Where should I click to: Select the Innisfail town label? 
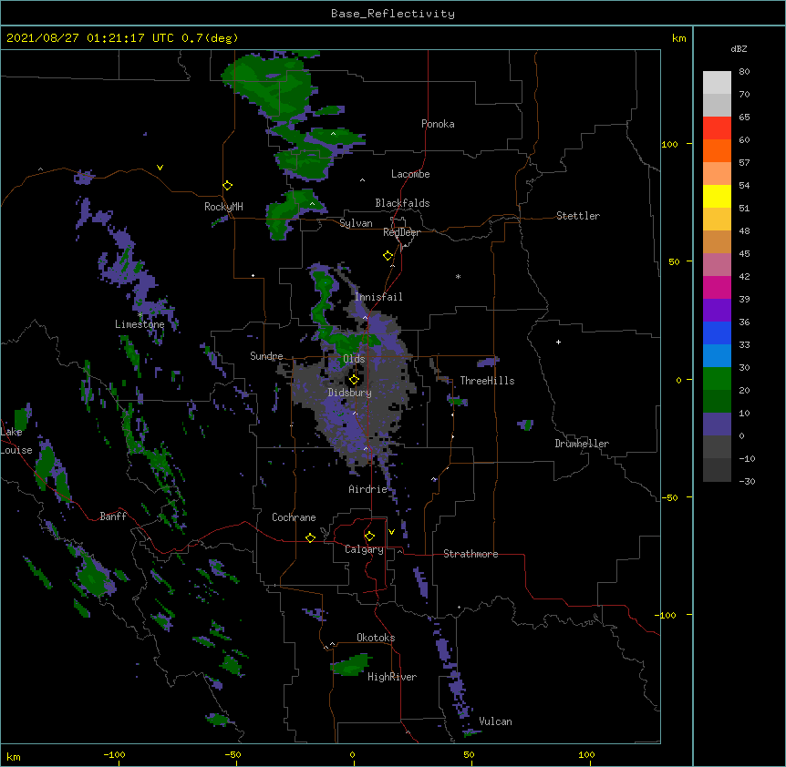[x=378, y=297]
